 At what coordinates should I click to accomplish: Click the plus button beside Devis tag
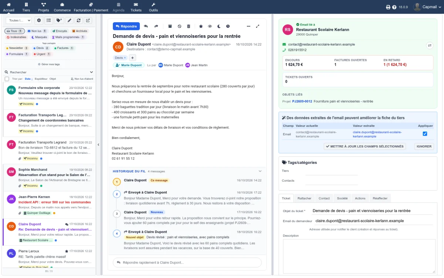click(132, 57)
